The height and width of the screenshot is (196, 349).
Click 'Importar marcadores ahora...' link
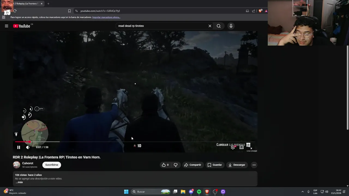point(106,17)
